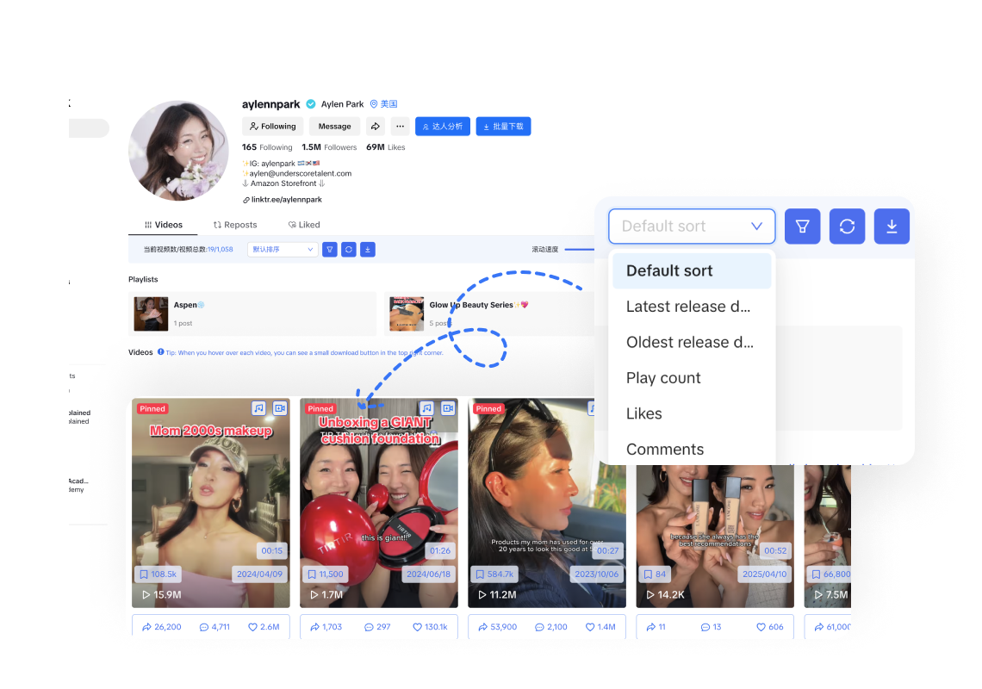Open the Liked tab
This screenshot has height=689, width=982.
pyautogui.click(x=304, y=225)
